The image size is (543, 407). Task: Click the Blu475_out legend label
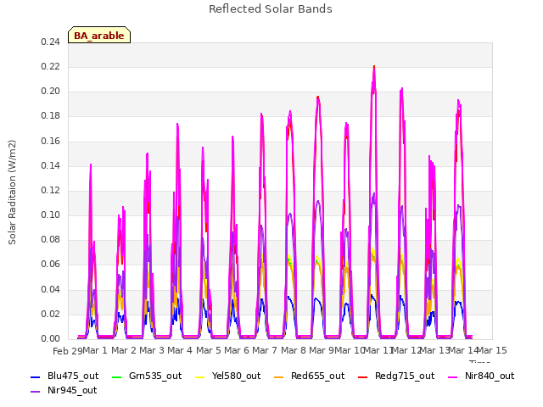coord(73,376)
